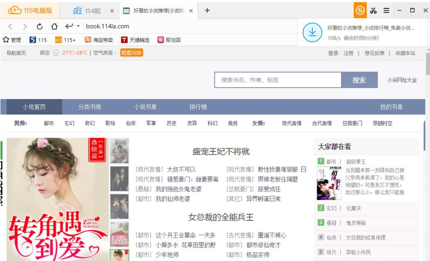This screenshot has height=261, width=430.
Task: Click the 搜索 button
Action: coord(359,80)
